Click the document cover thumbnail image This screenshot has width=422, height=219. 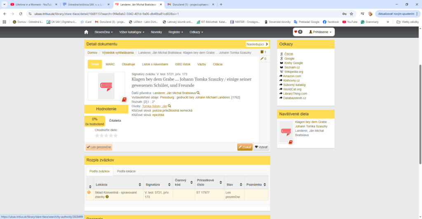pos(106,87)
